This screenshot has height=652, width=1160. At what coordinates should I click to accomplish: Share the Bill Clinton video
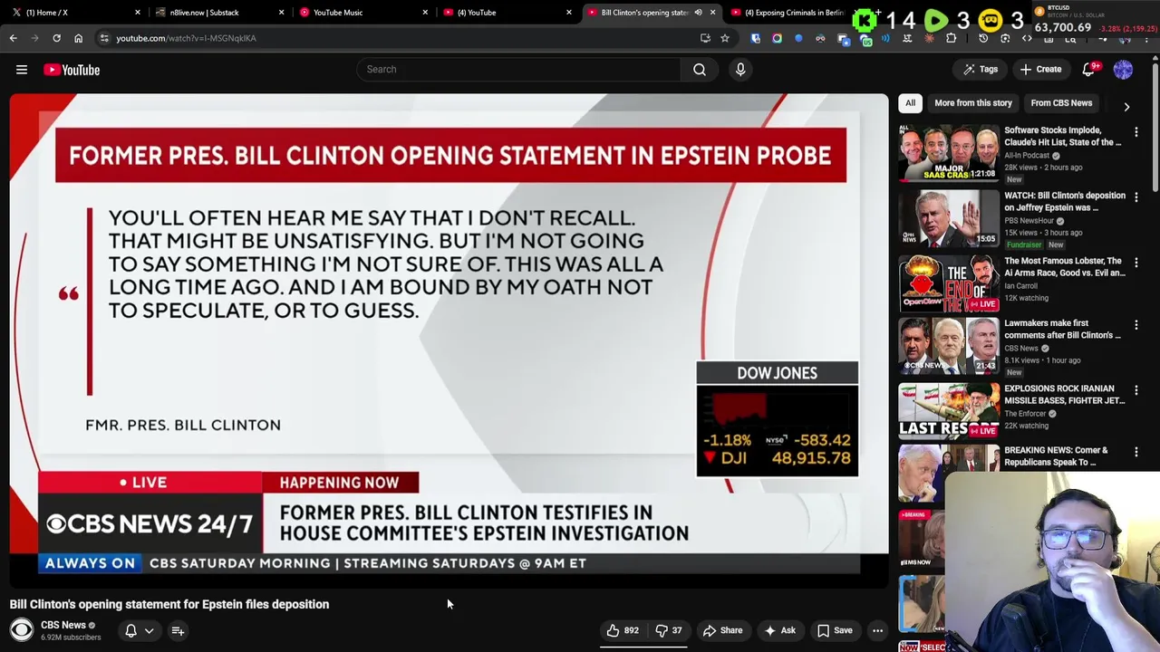tap(723, 630)
